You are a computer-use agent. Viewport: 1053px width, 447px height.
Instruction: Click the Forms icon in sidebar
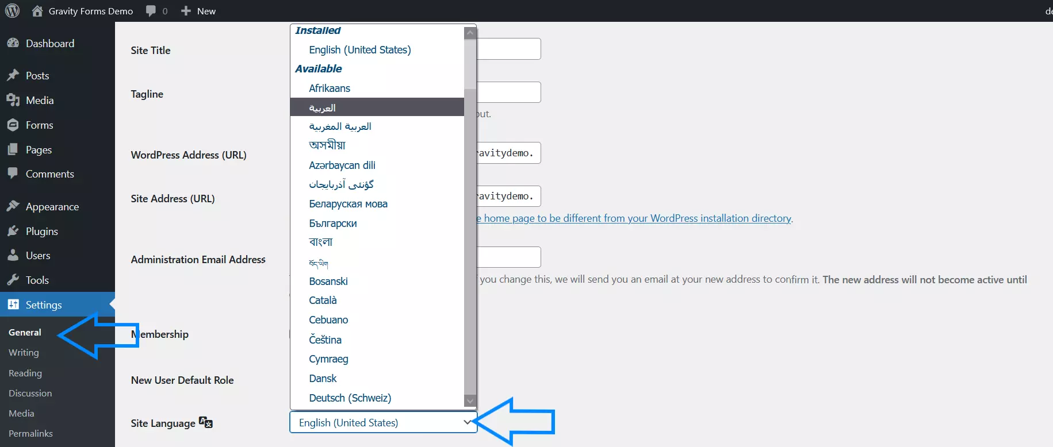coord(13,125)
